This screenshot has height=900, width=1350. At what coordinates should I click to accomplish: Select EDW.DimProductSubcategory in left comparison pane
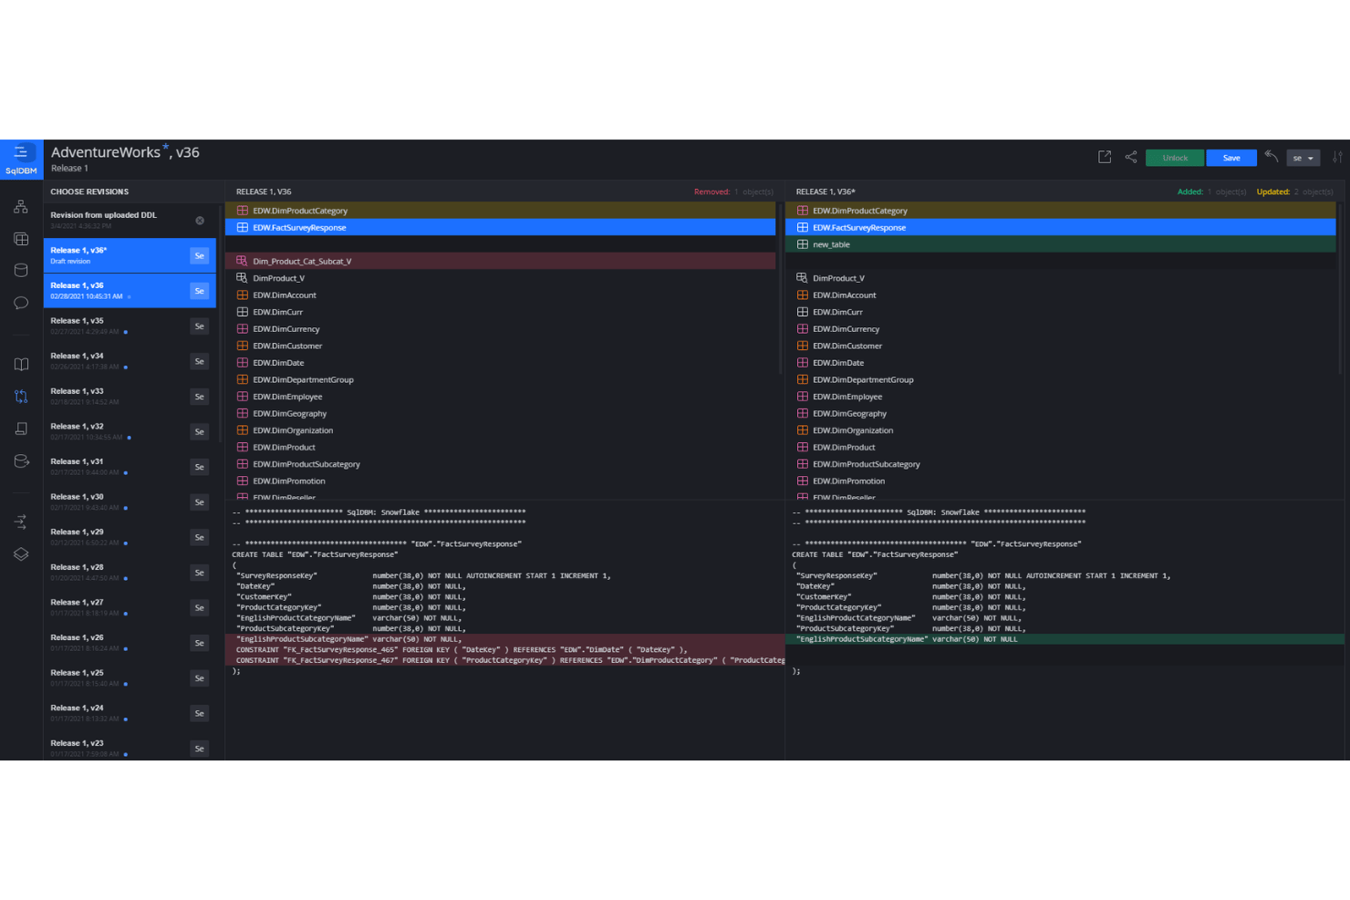501,464
